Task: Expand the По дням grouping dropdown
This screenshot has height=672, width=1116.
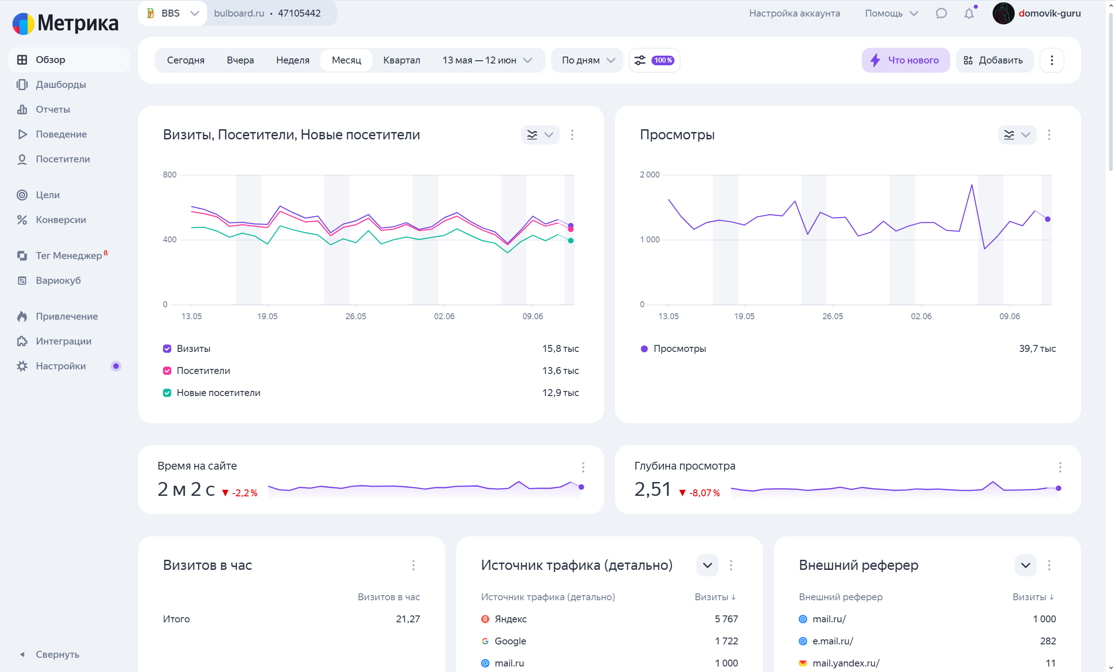Action: 587,60
